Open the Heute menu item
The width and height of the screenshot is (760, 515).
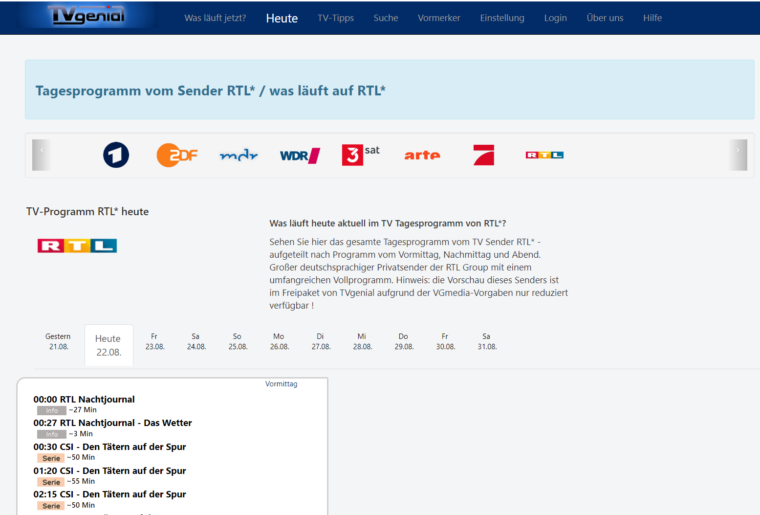(282, 18)
